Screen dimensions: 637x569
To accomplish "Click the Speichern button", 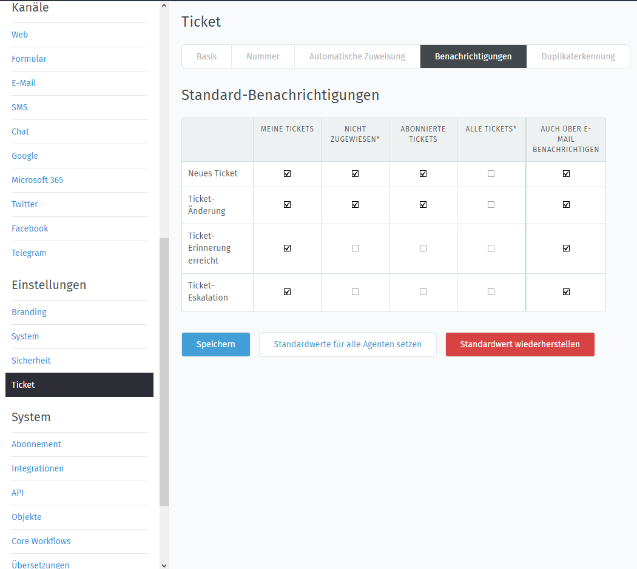I will (x=215, y=344).
